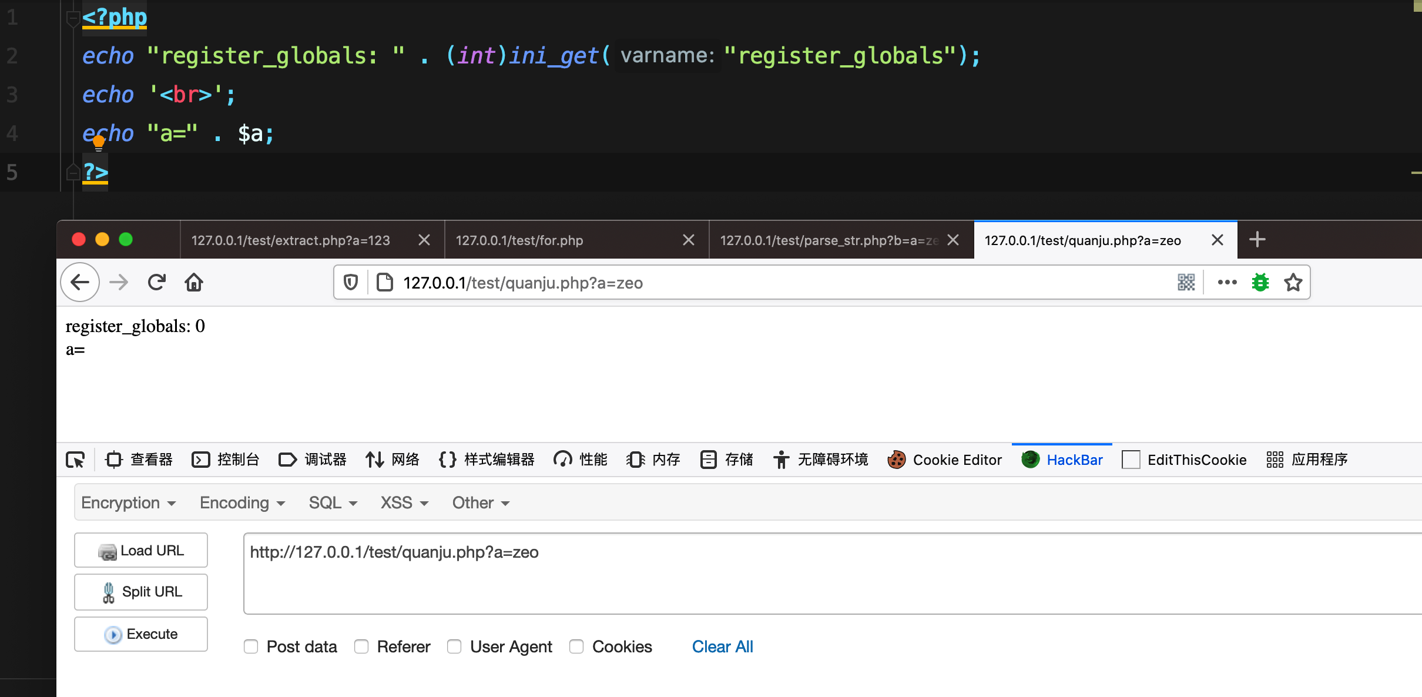
Task: Open the Cookie Editor panel
Action: click(x=945, y=460)
